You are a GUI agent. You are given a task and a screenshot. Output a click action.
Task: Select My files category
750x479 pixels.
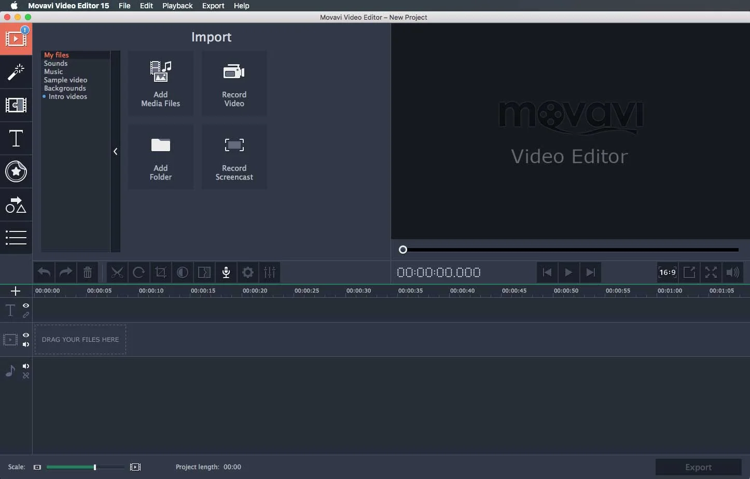coord(56,55)
